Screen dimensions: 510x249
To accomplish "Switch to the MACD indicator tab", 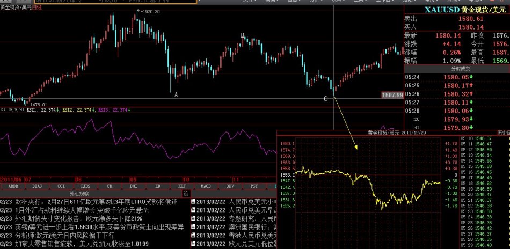I will point(206,186).
